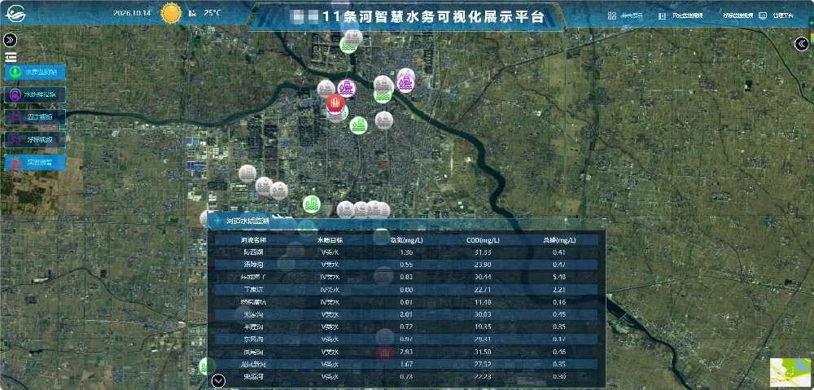Collapse the right panel with double-chevron icon
The height and width of the screenshot is (390, 814).
click(x=802, y=44)
